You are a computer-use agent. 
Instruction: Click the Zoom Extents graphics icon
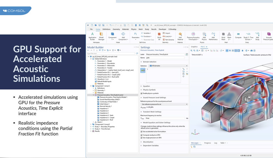202,50
